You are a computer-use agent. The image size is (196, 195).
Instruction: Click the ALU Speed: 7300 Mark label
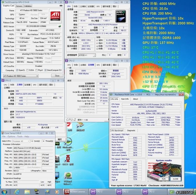(x=120, y=134)
